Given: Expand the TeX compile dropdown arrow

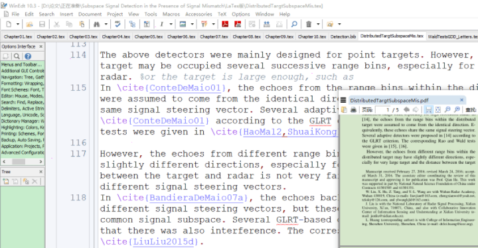Looking at the screenshot, I should tap(213, 24).
